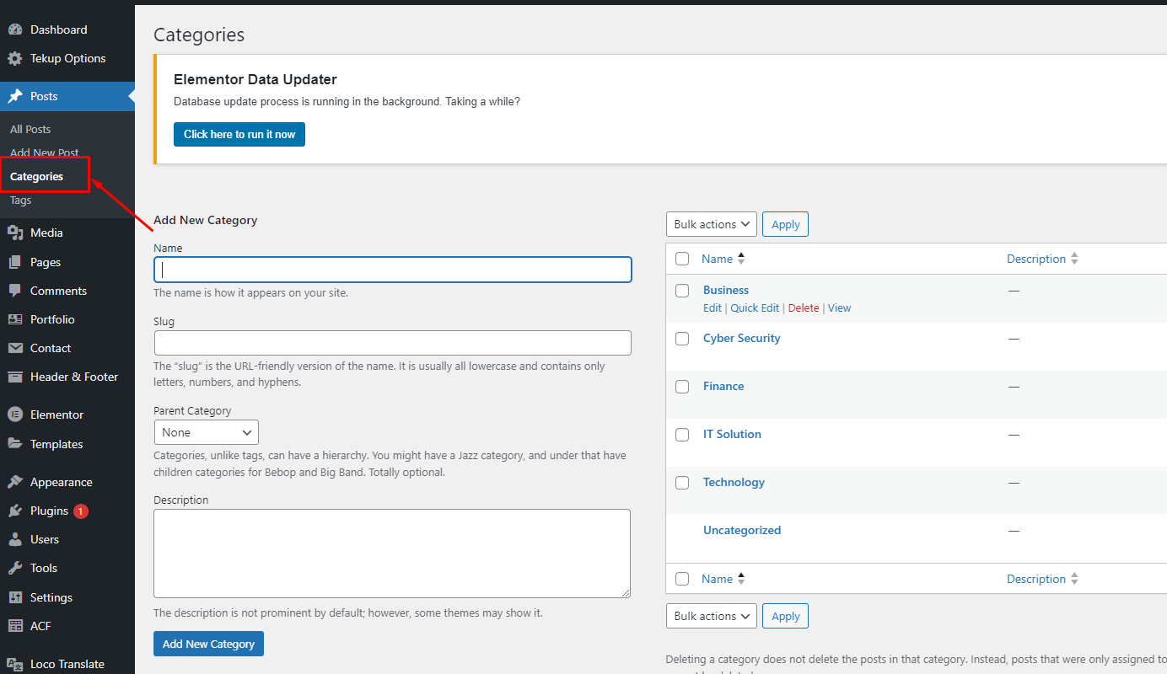Viewport: 1167px width, 674px height.
Task: Click the Pages icon in sidebar
Action: tap(15, 262)
